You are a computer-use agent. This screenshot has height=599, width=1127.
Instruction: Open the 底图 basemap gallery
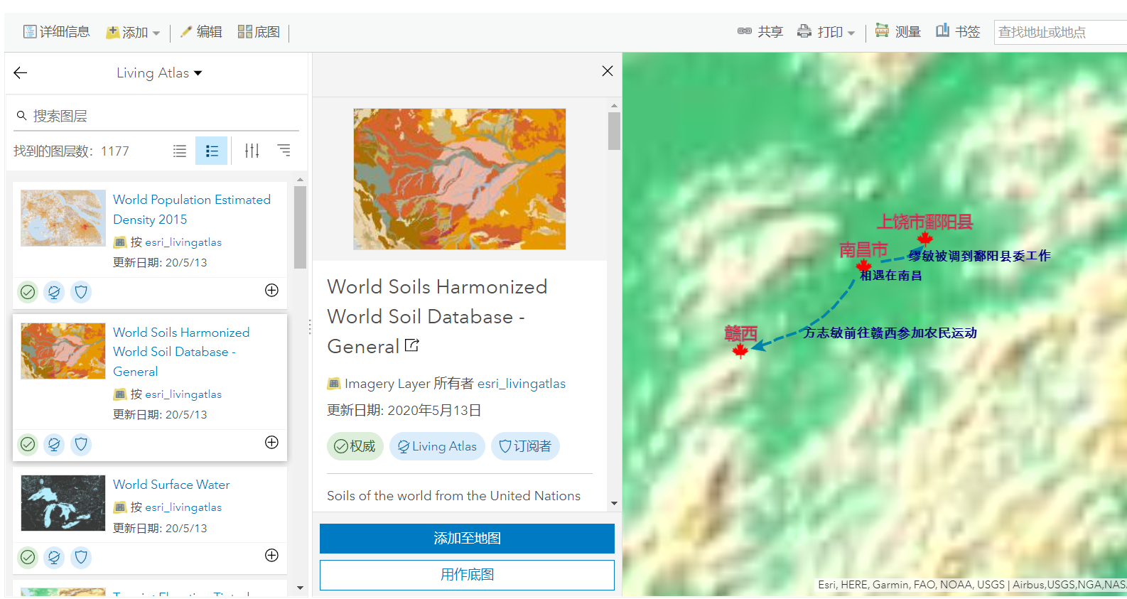point(259,32)
